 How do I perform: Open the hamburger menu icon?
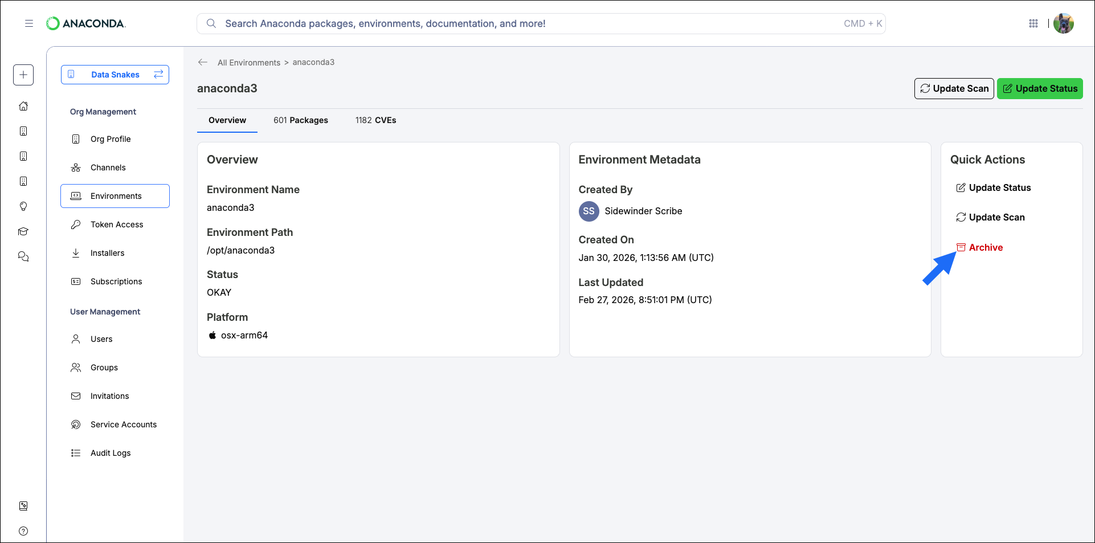point(29,23)
